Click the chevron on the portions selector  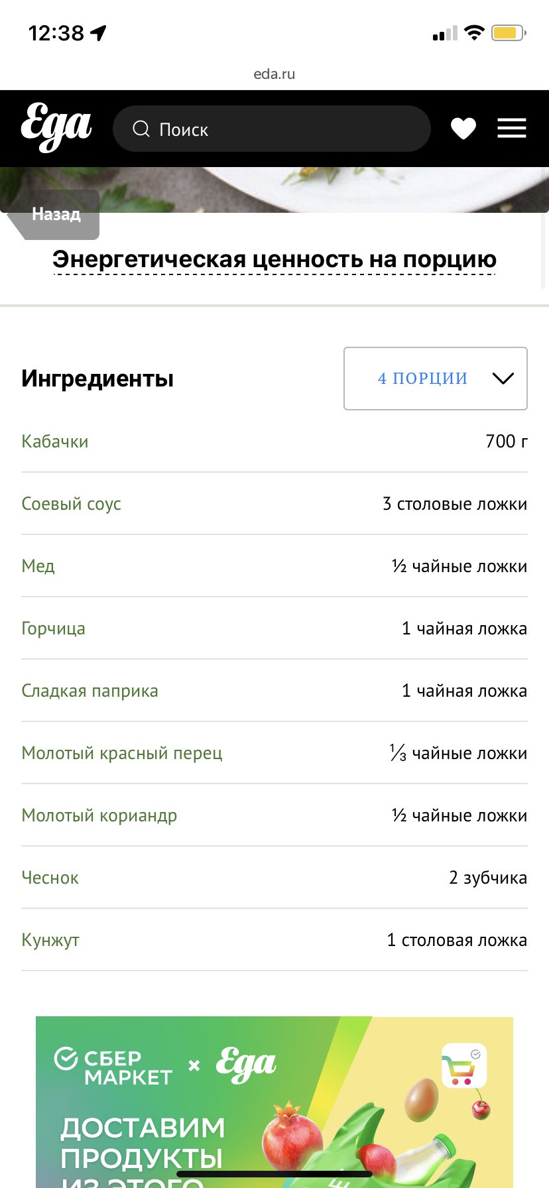tap(503, 379)
